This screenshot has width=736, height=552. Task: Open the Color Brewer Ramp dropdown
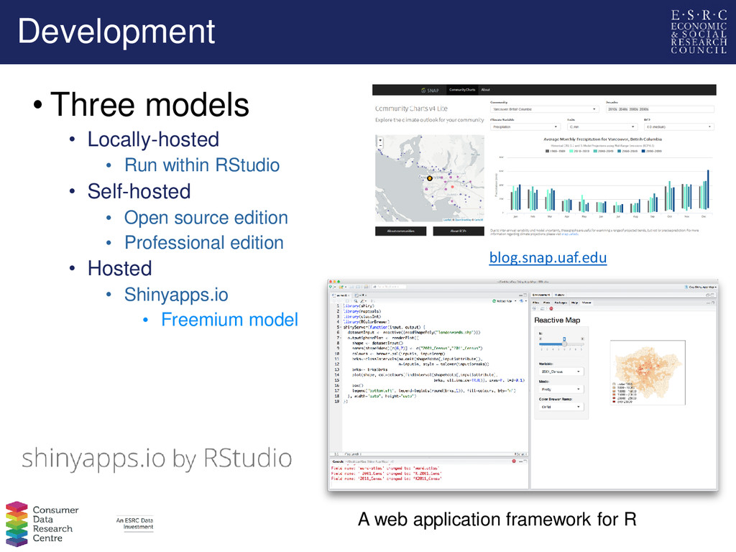[561, 407]
